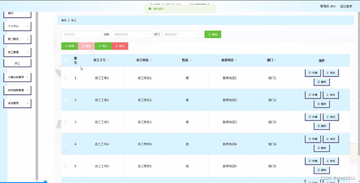The height and width of the screenshot is (183, 360).
Task: Open the 查询 search button with magnifier icon
Action: click(x=213, y=34)
